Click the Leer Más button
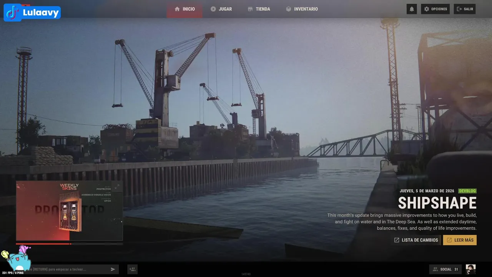The image size is (492, 277). coord(460,240)
